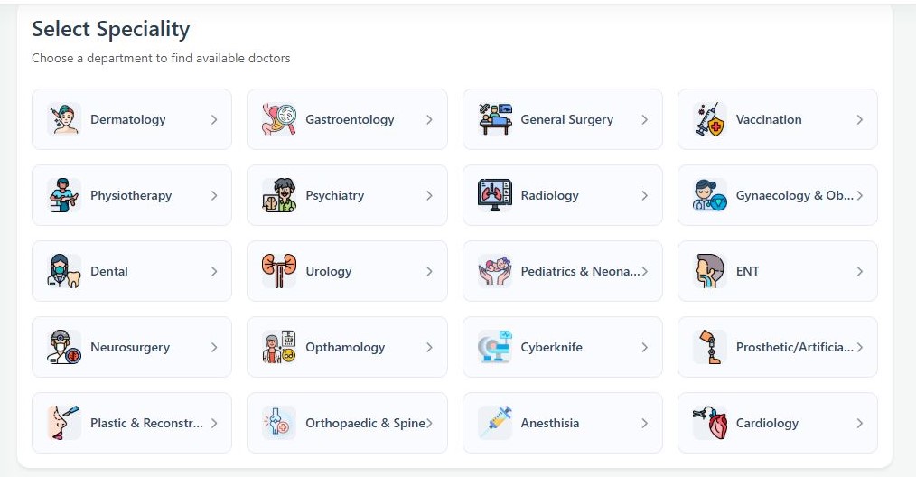The height and width of the screenshot is (477, 916).
Task: Click the General Surgery operating table icon
Action: click(x=495, y=119)
